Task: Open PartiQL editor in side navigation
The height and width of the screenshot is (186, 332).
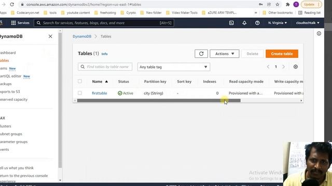Action: 10,76
